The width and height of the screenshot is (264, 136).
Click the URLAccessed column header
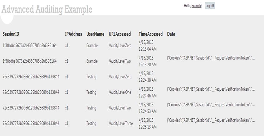click(120, 34)
